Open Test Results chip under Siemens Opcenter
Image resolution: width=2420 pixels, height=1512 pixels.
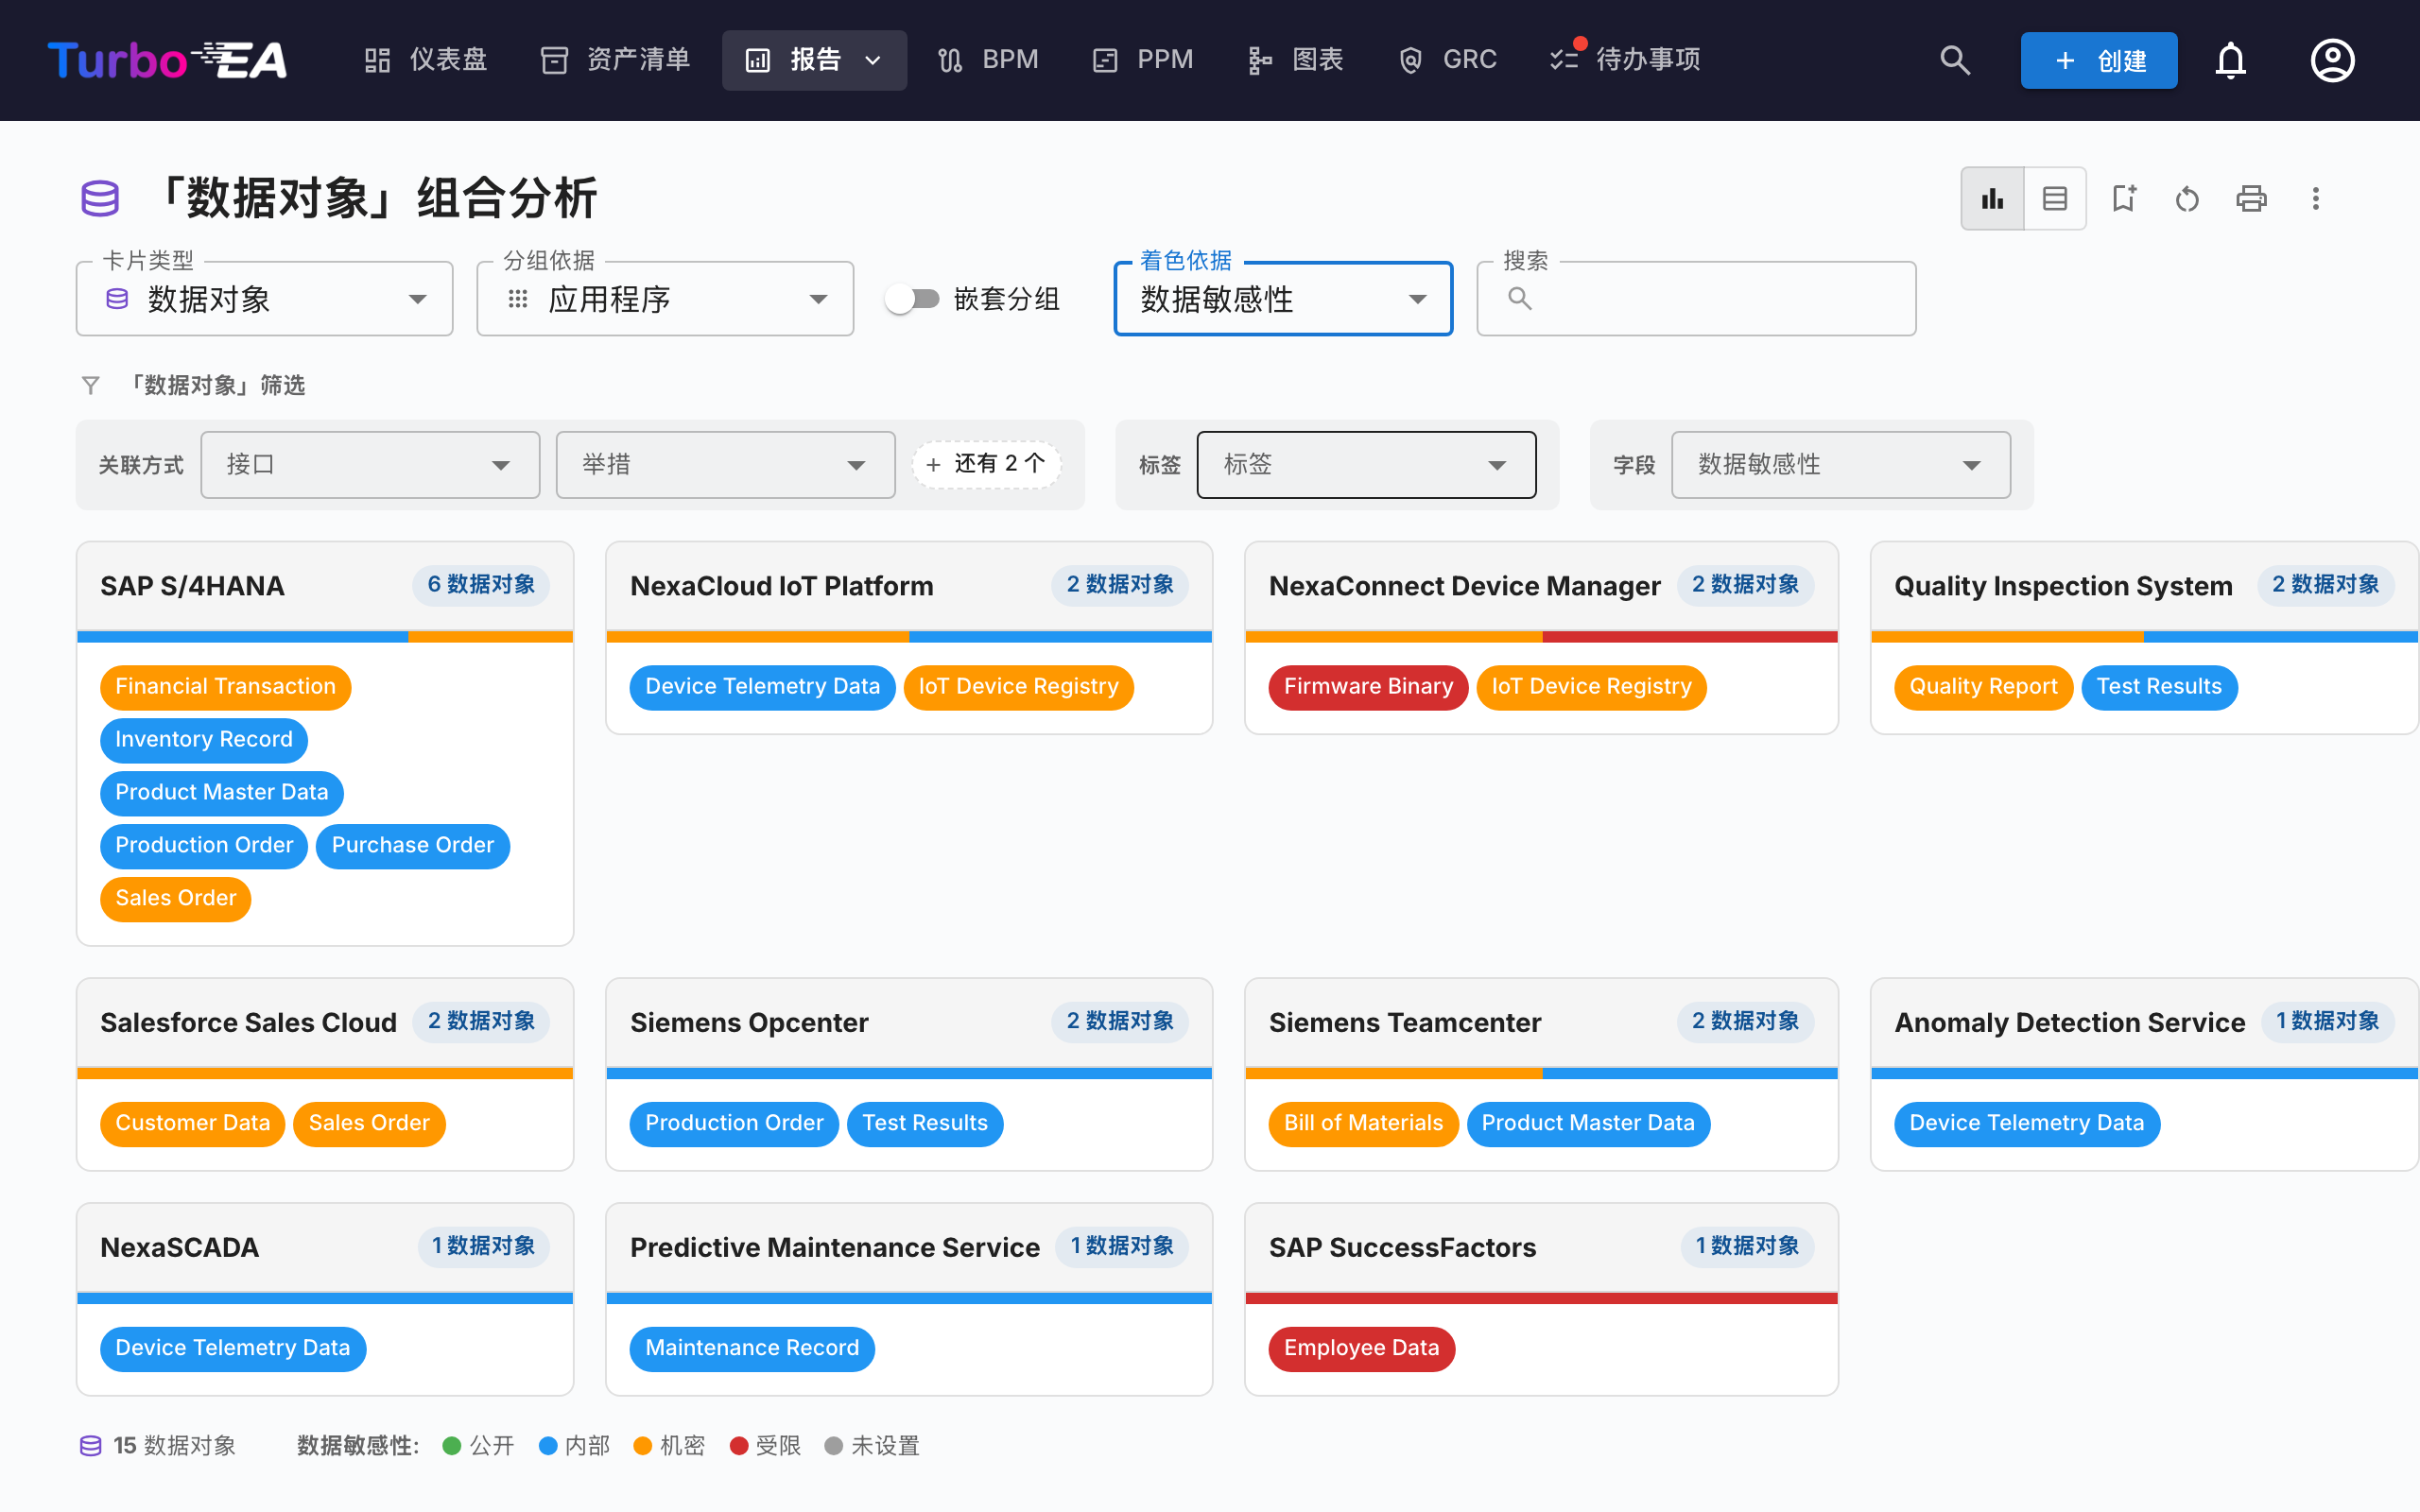click(924, 1123)
